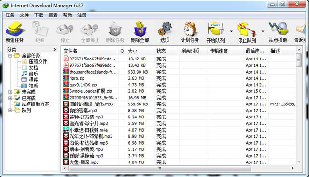Select file 芒种-赵方婧.mp3
This screenshot has width=309, height=177.
pyautogui.click(x=86, y=117)
